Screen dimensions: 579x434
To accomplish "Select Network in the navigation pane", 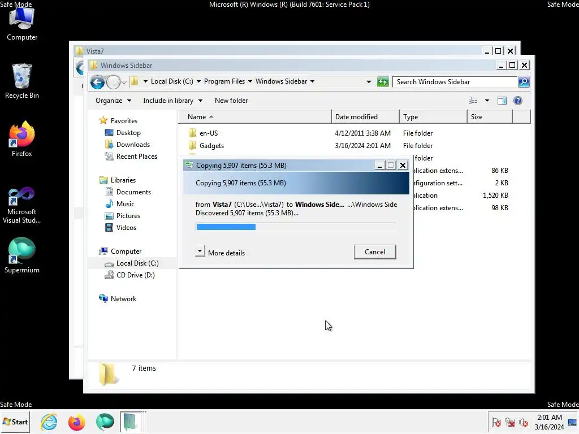I will 123,299.
